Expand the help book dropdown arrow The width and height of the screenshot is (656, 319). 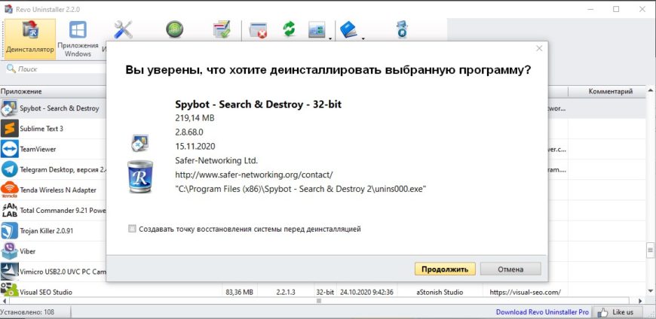point(363,39)
